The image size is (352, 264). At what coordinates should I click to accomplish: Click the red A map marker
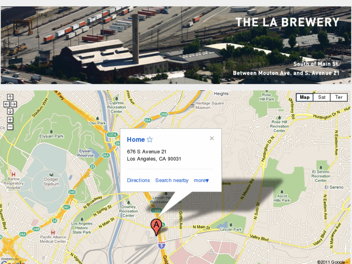(156, 227)
